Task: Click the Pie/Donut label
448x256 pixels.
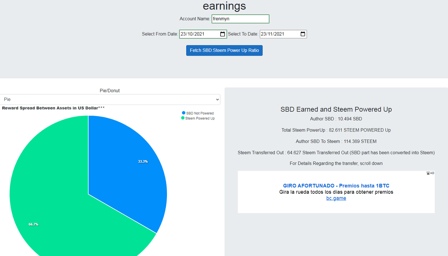Action: tap(110, 91)
